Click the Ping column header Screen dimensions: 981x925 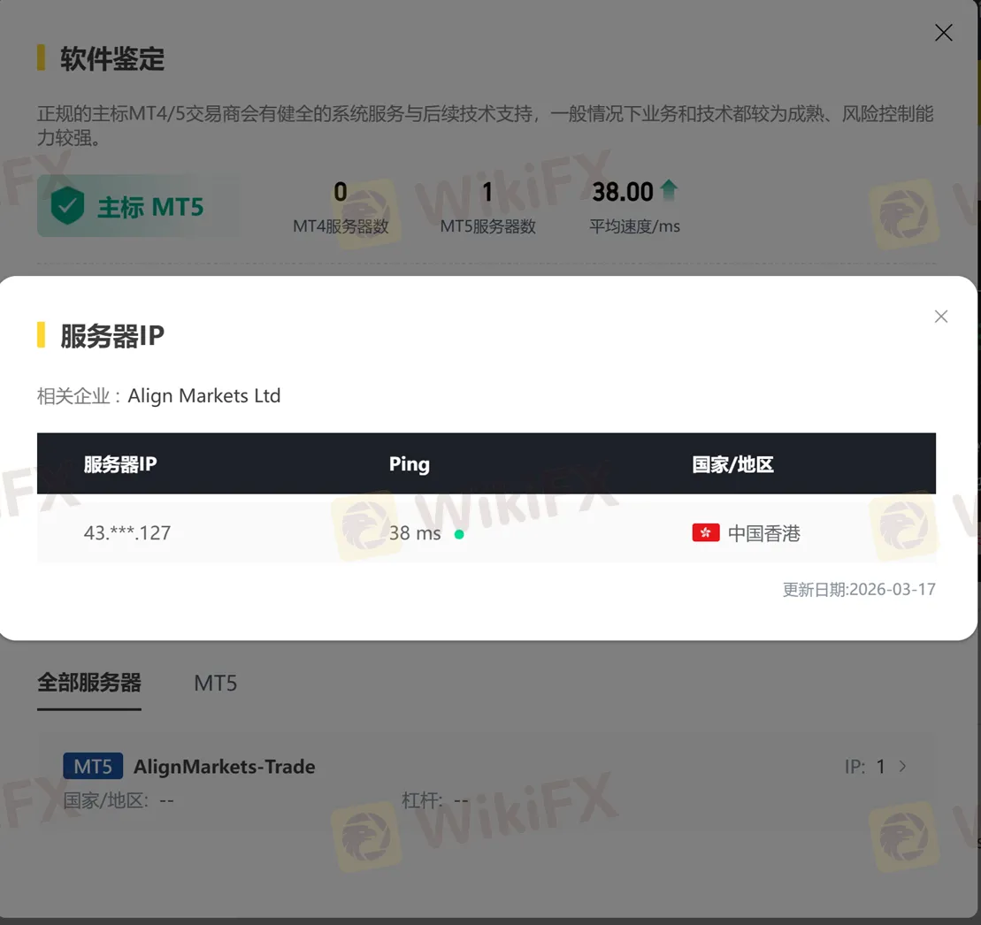click(x=410, y=464)
